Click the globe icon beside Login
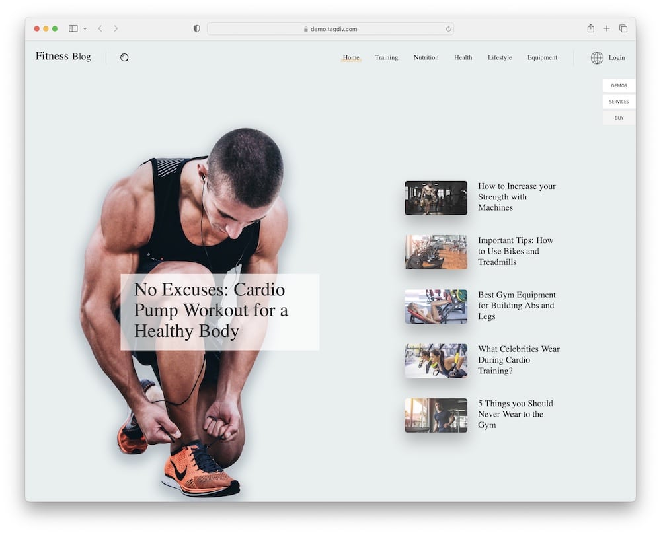This screenshot has width=661, height=535. coord(597,57)
